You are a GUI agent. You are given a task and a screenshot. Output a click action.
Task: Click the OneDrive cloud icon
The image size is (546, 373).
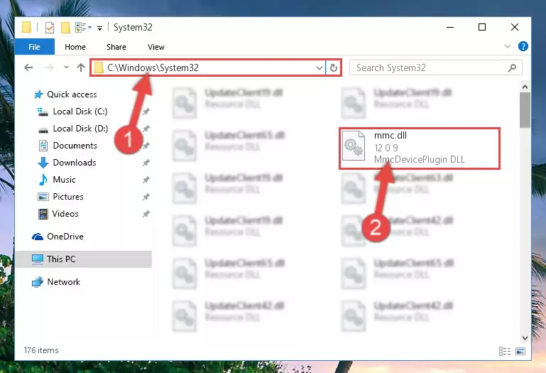(x=38, y=237)
